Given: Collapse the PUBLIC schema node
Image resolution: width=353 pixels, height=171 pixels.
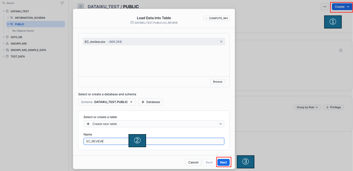Looking at the screenshot, I should click(x=8, y=24).
